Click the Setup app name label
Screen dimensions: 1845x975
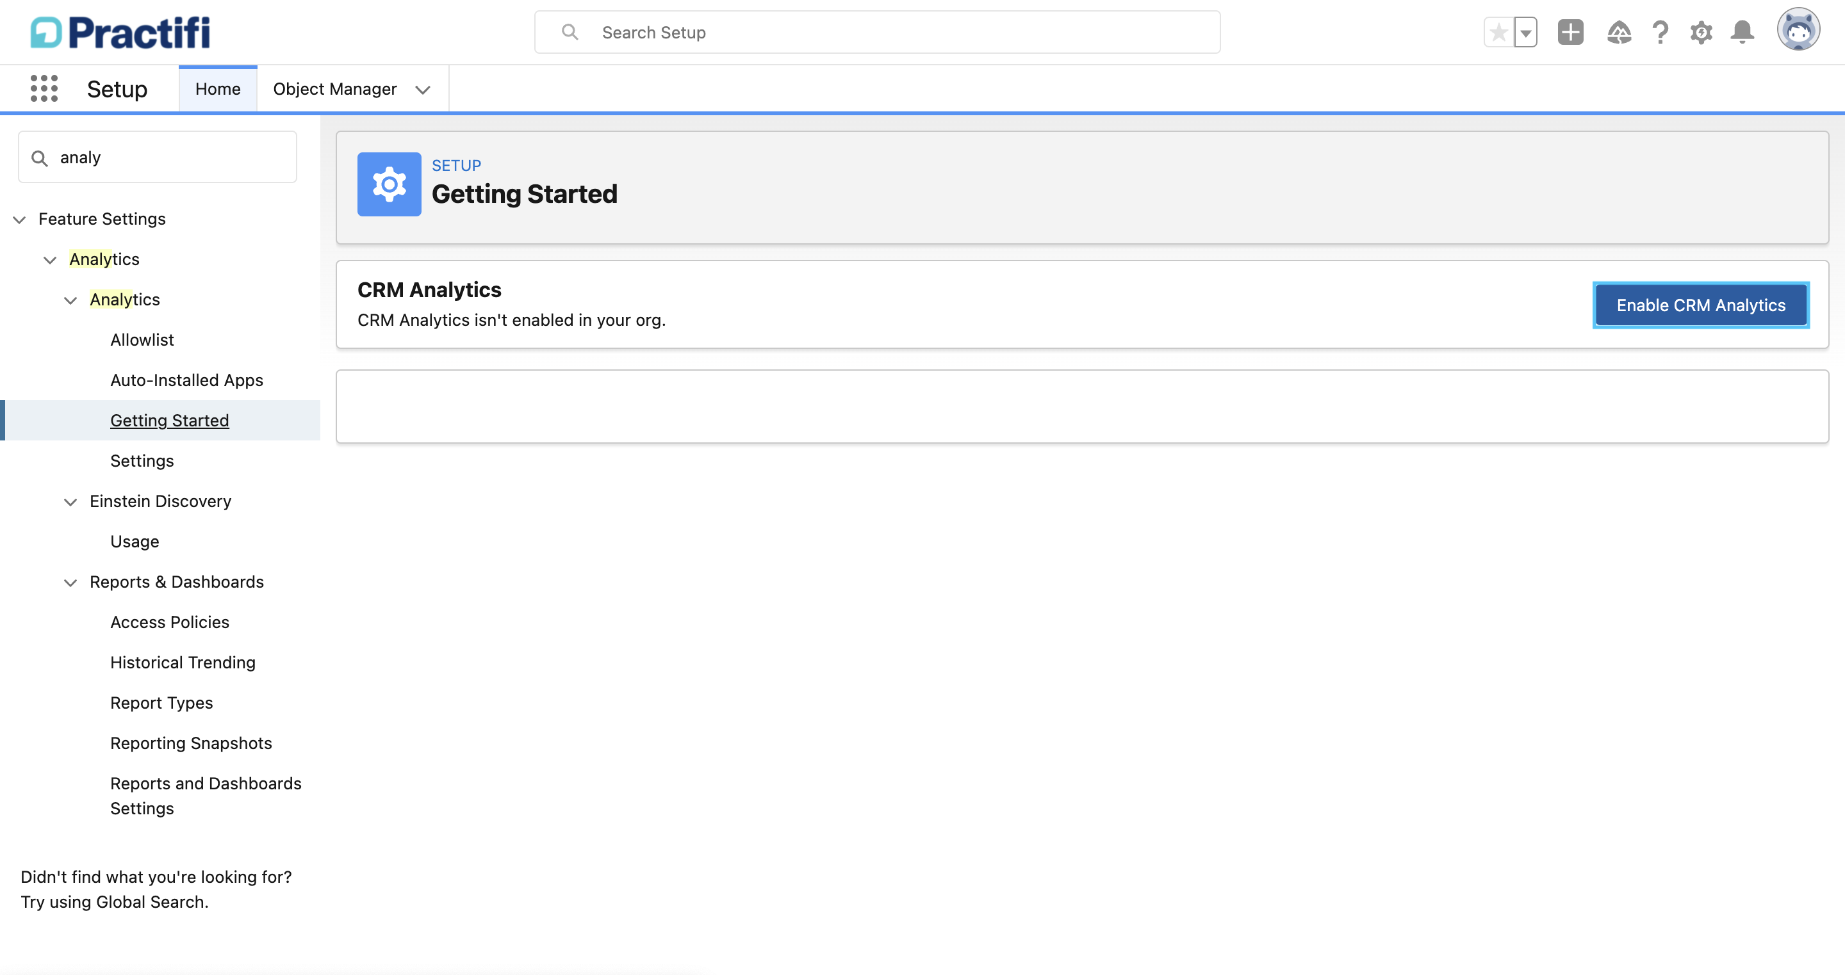[x=117, y=90]
